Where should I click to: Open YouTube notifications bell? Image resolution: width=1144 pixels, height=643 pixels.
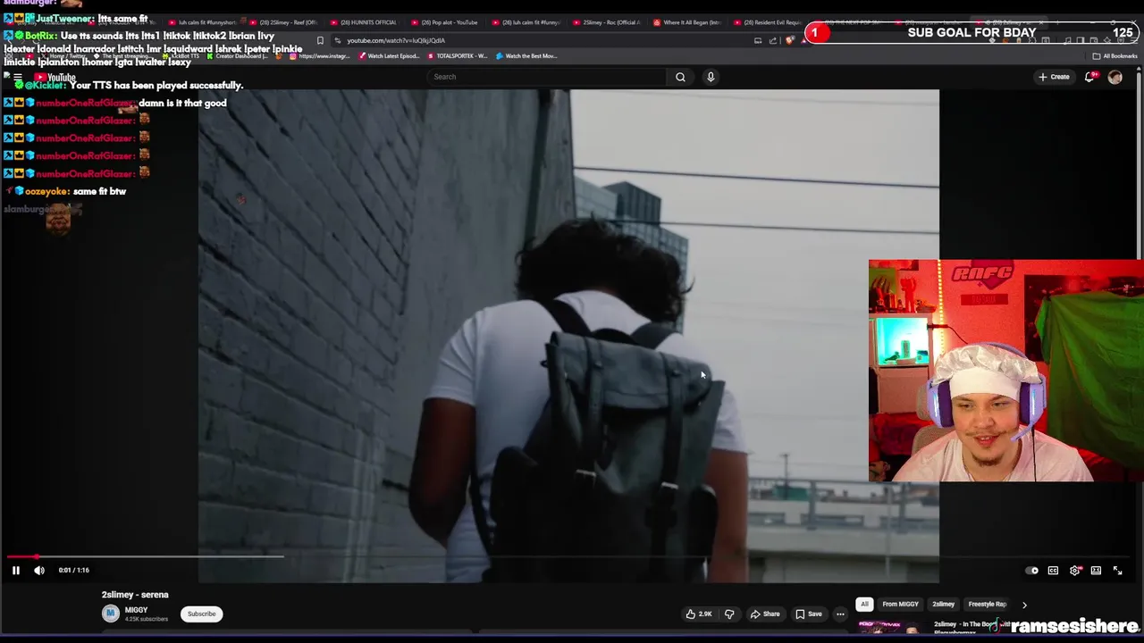coord(1089,77)
